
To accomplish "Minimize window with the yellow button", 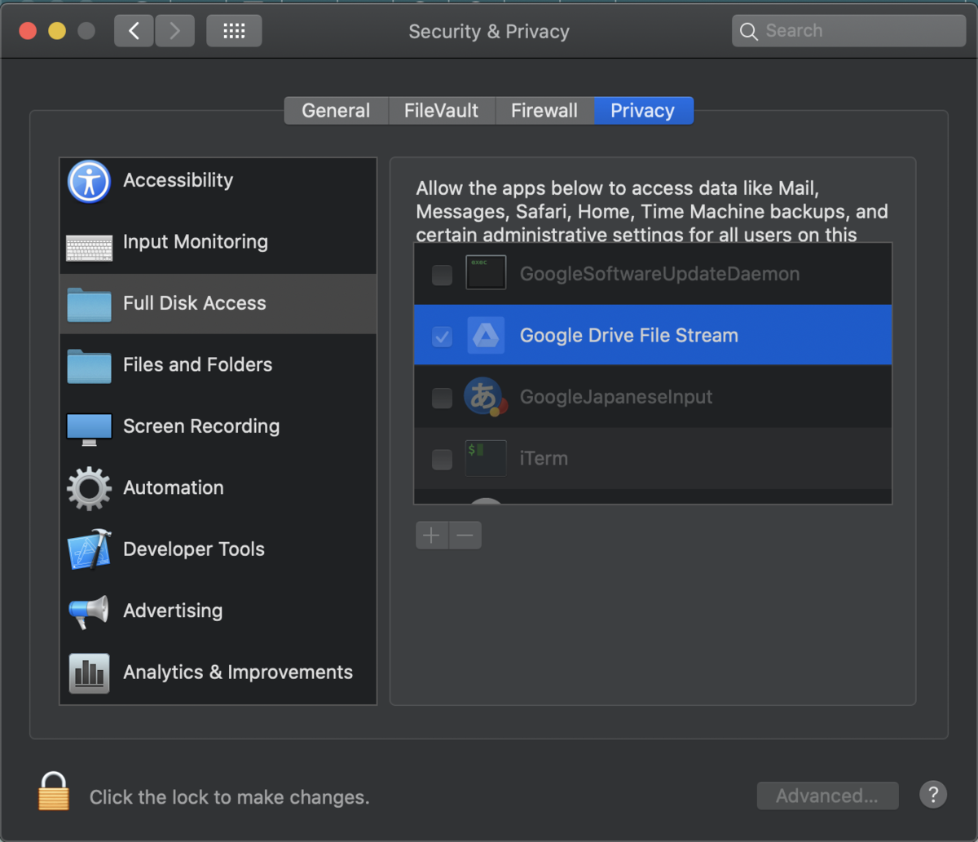I will [x=57, y=31].
